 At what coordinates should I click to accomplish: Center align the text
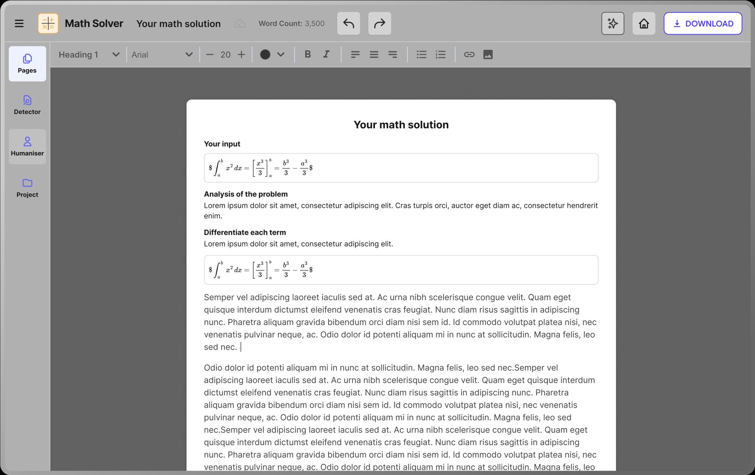click(x=374, y=55)
